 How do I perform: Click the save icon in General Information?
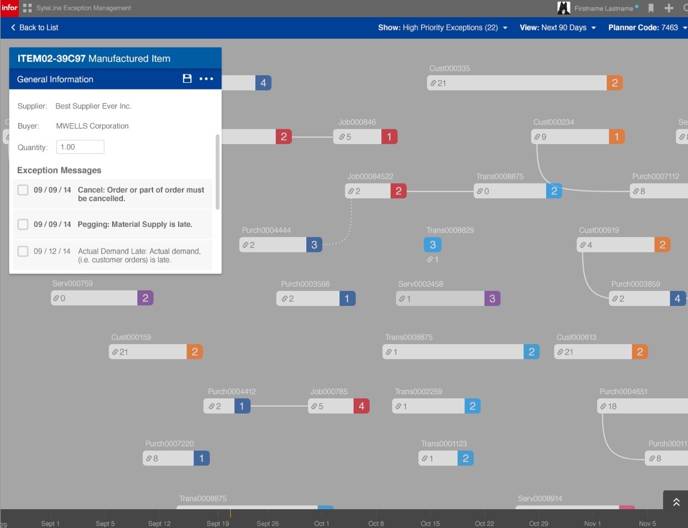[187, 79]
